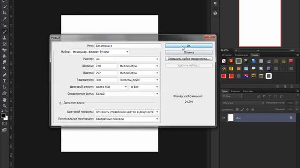The width and height of the screenshot is (300, 168).
Task: Select the Eraser tool
Action: coord(5,50)
